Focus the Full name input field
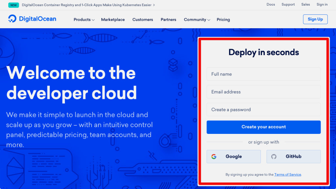Viewport: 336px width, 189px height. [x=263, y=74]
